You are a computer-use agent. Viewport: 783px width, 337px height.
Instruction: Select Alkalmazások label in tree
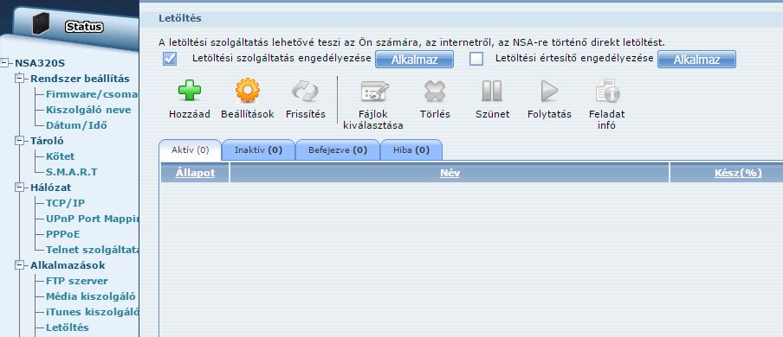point(68,265)
